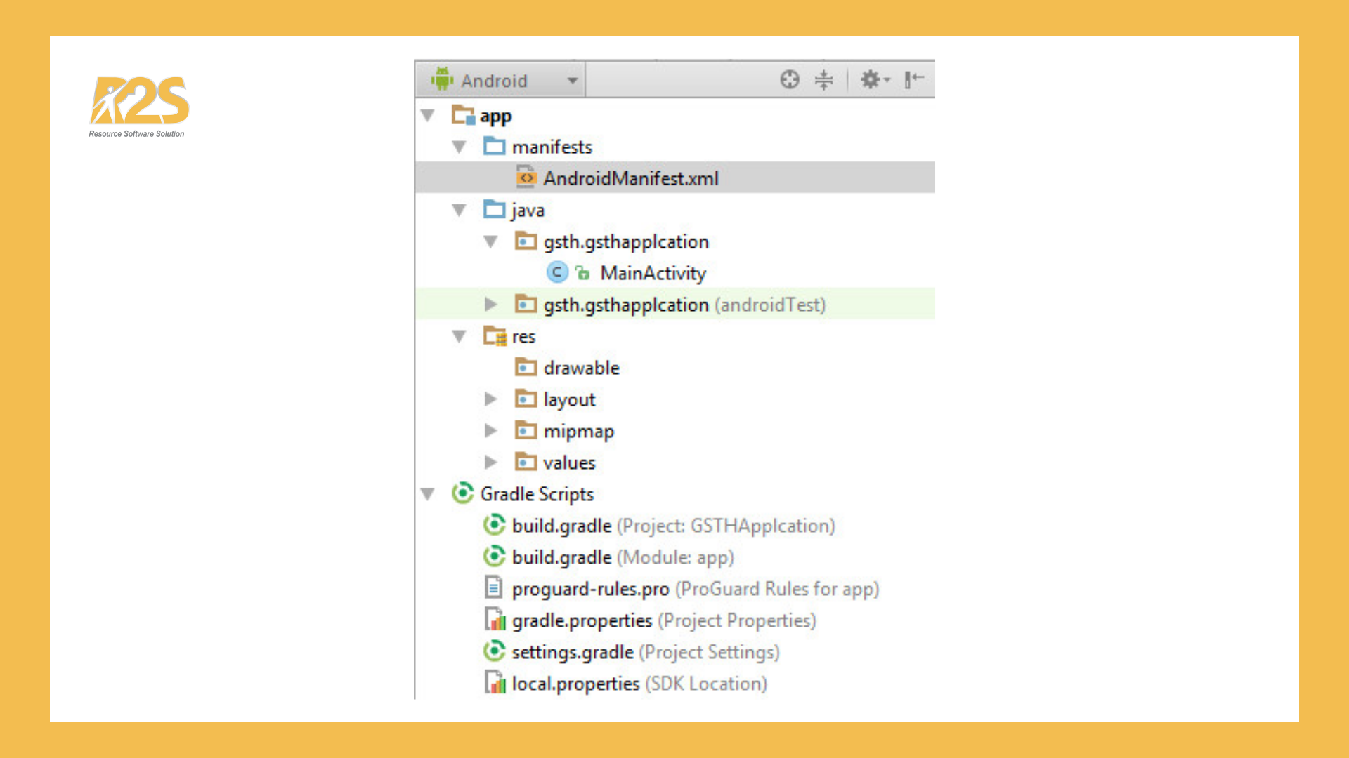
Task: Click the AndroidManifest.xml file icon
Action: coord(526,178)
